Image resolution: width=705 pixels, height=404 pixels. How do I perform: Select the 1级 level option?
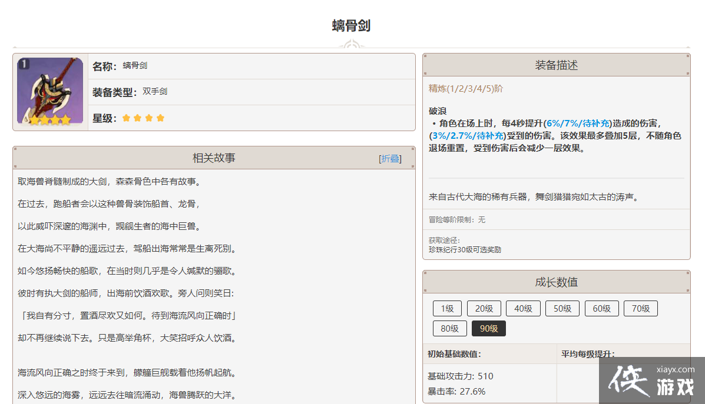pyautogui.click(x=447, y=309)
